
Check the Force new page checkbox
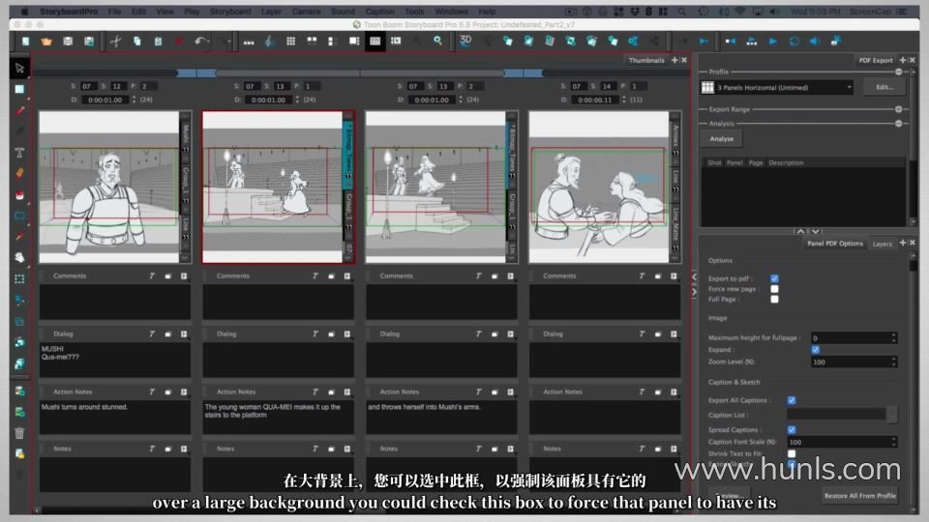point(774,289)
